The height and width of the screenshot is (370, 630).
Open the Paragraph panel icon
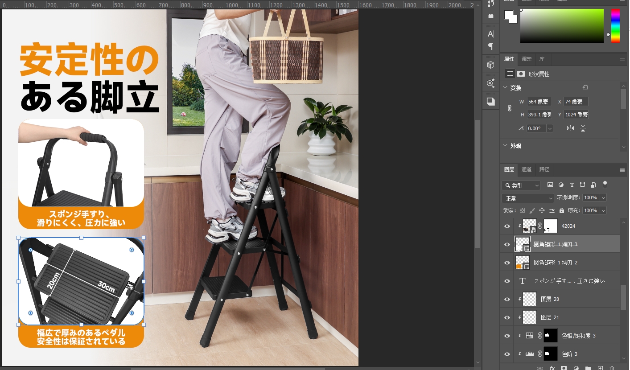(490, 46)
